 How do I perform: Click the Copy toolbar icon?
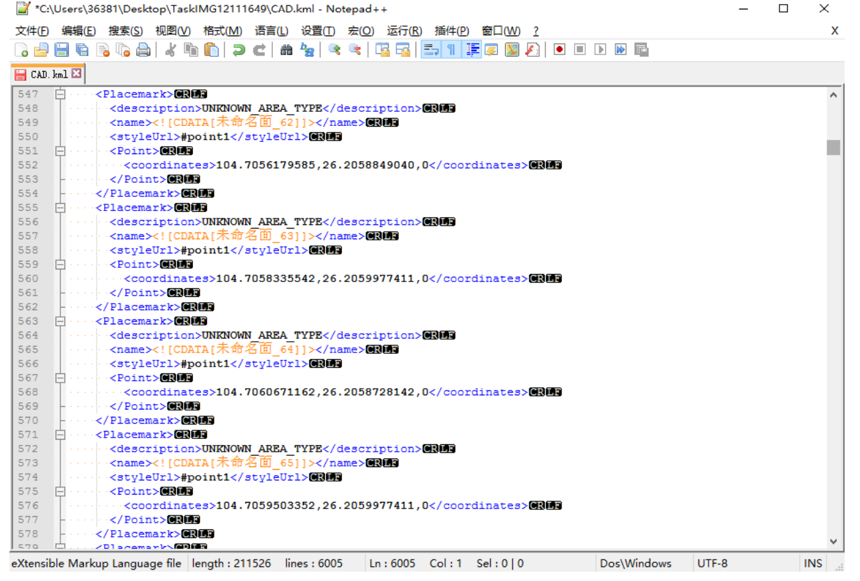[191, 50]
